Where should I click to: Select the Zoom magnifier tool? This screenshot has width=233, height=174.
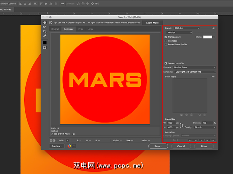point(45,31)
